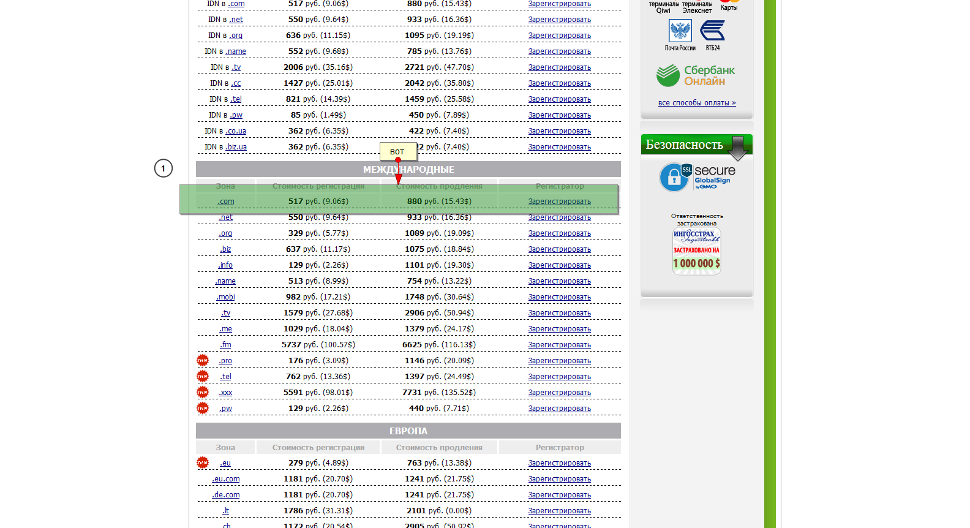Click the red new badge beside .eu
The height and width of the screenshot is (528, 970).
tap(203, 462)
